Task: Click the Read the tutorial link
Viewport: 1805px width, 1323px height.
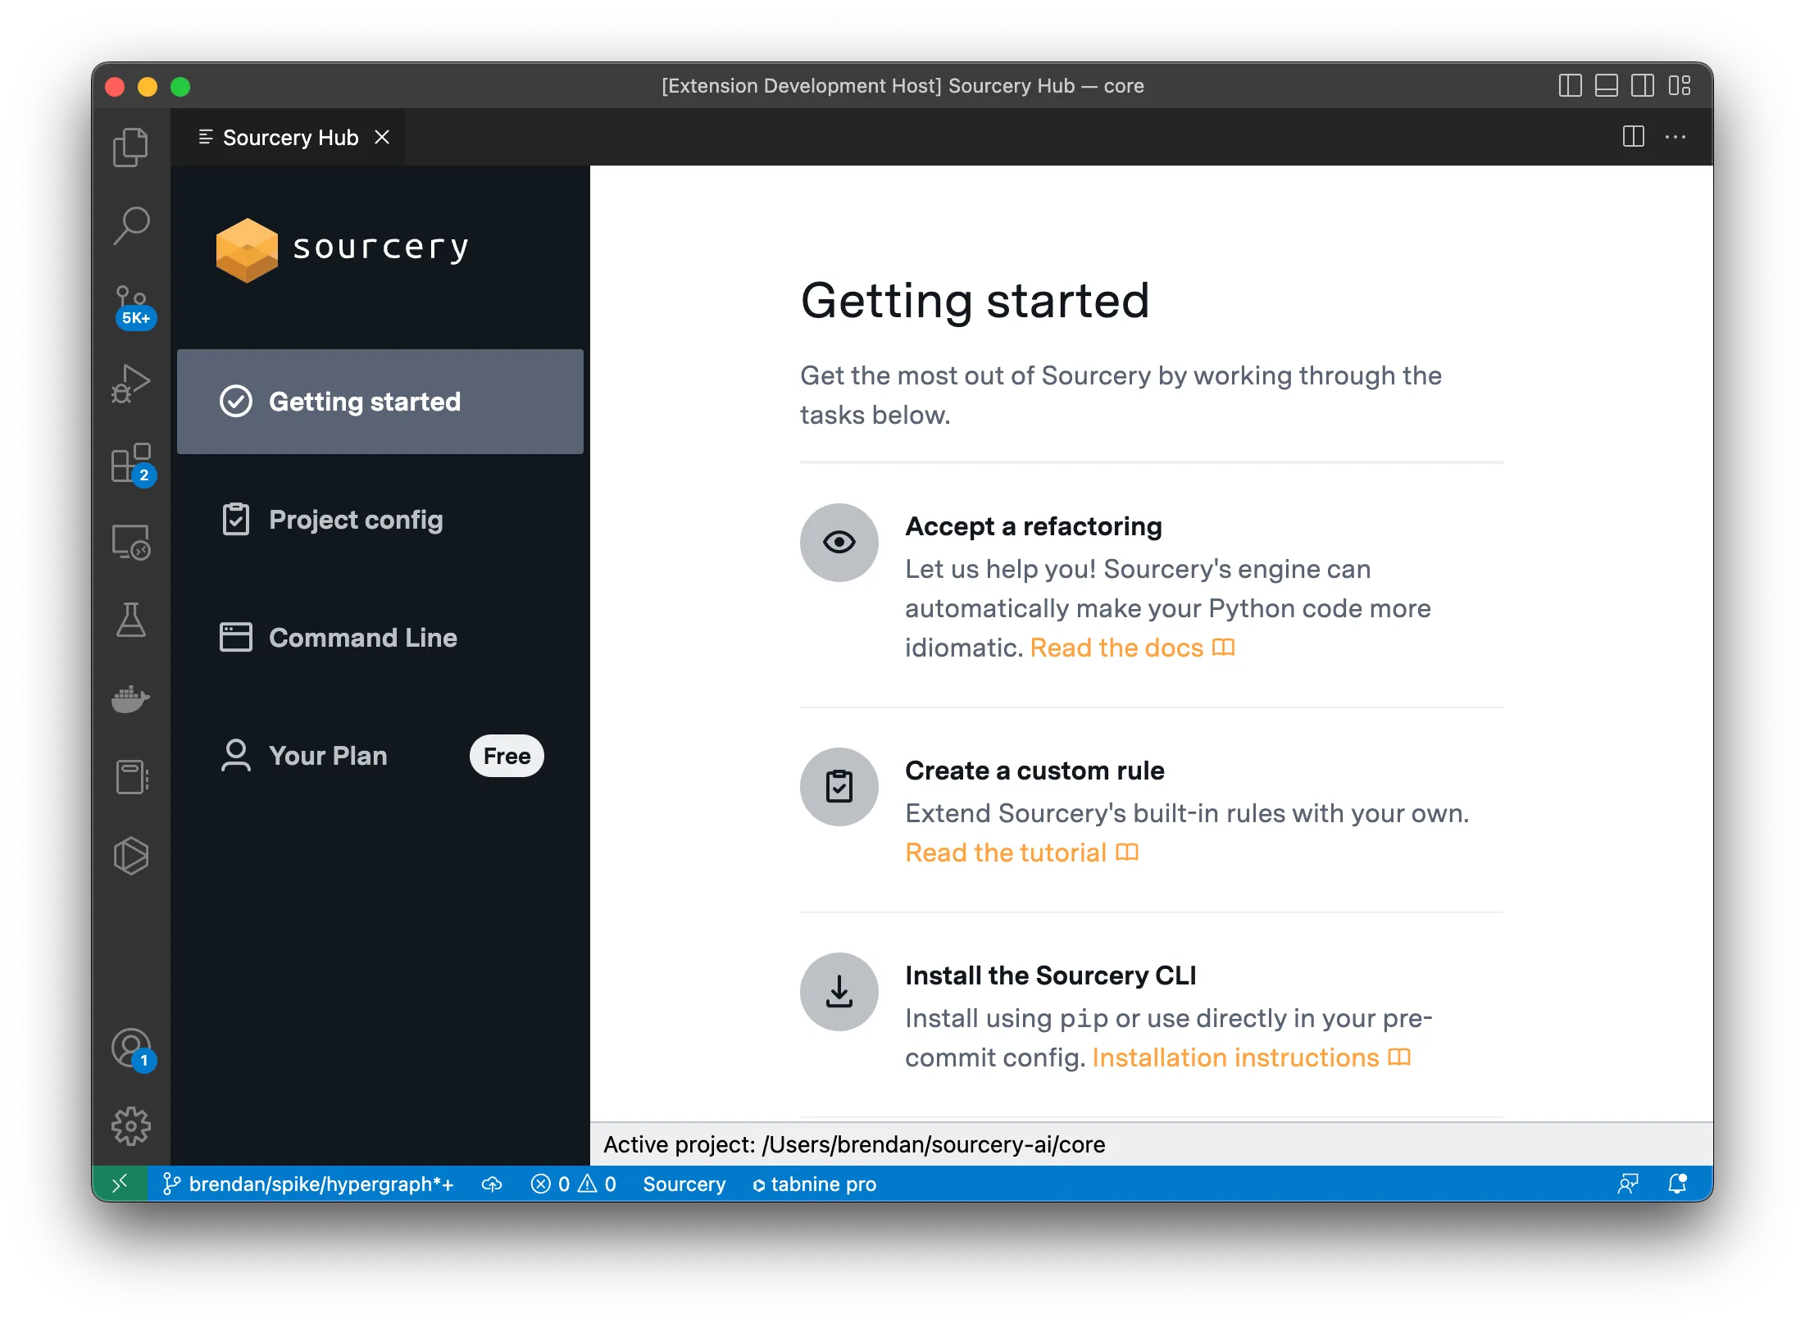Action: (x=1005, y=852)
